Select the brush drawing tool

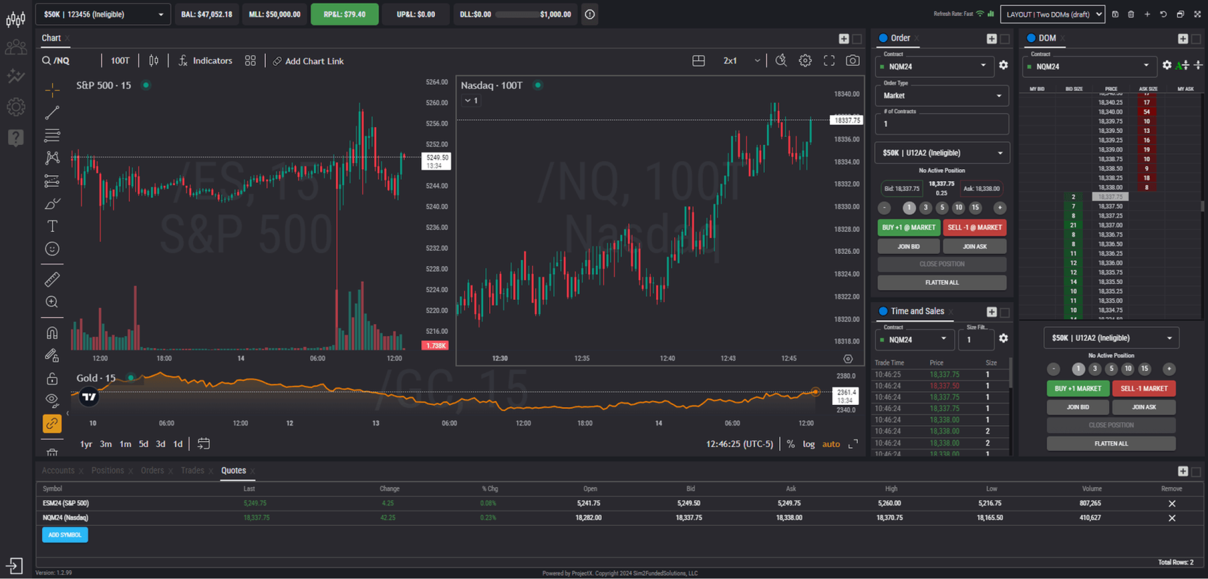tap(52, 204)
